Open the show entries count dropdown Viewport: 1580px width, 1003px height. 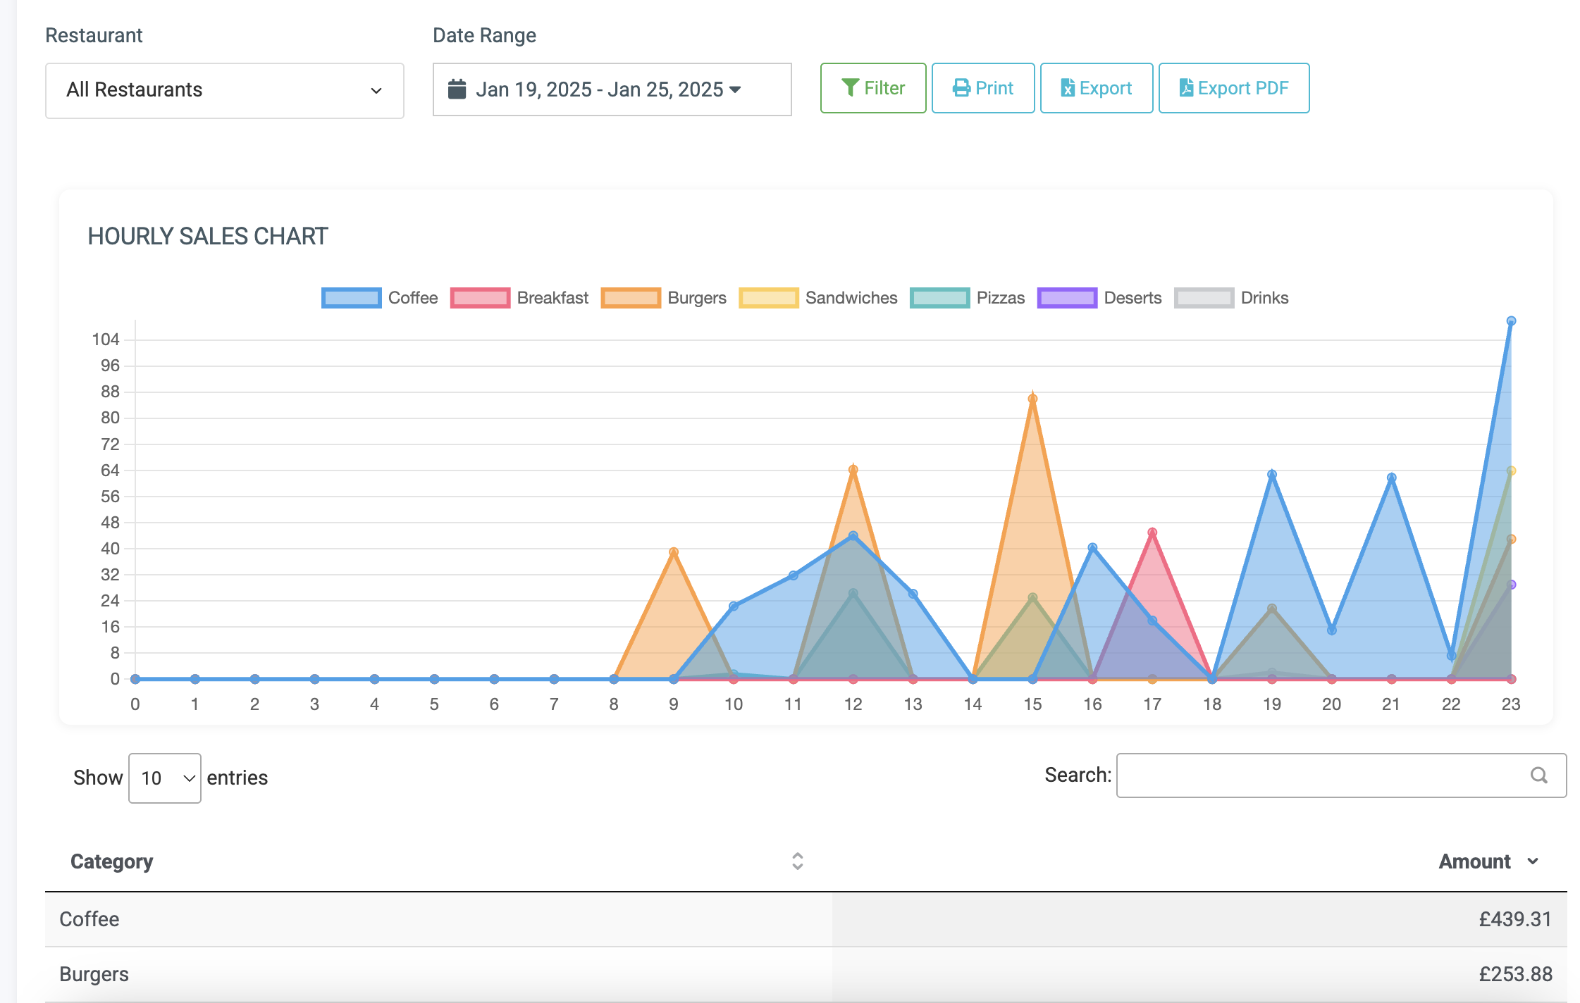[165, 778]
